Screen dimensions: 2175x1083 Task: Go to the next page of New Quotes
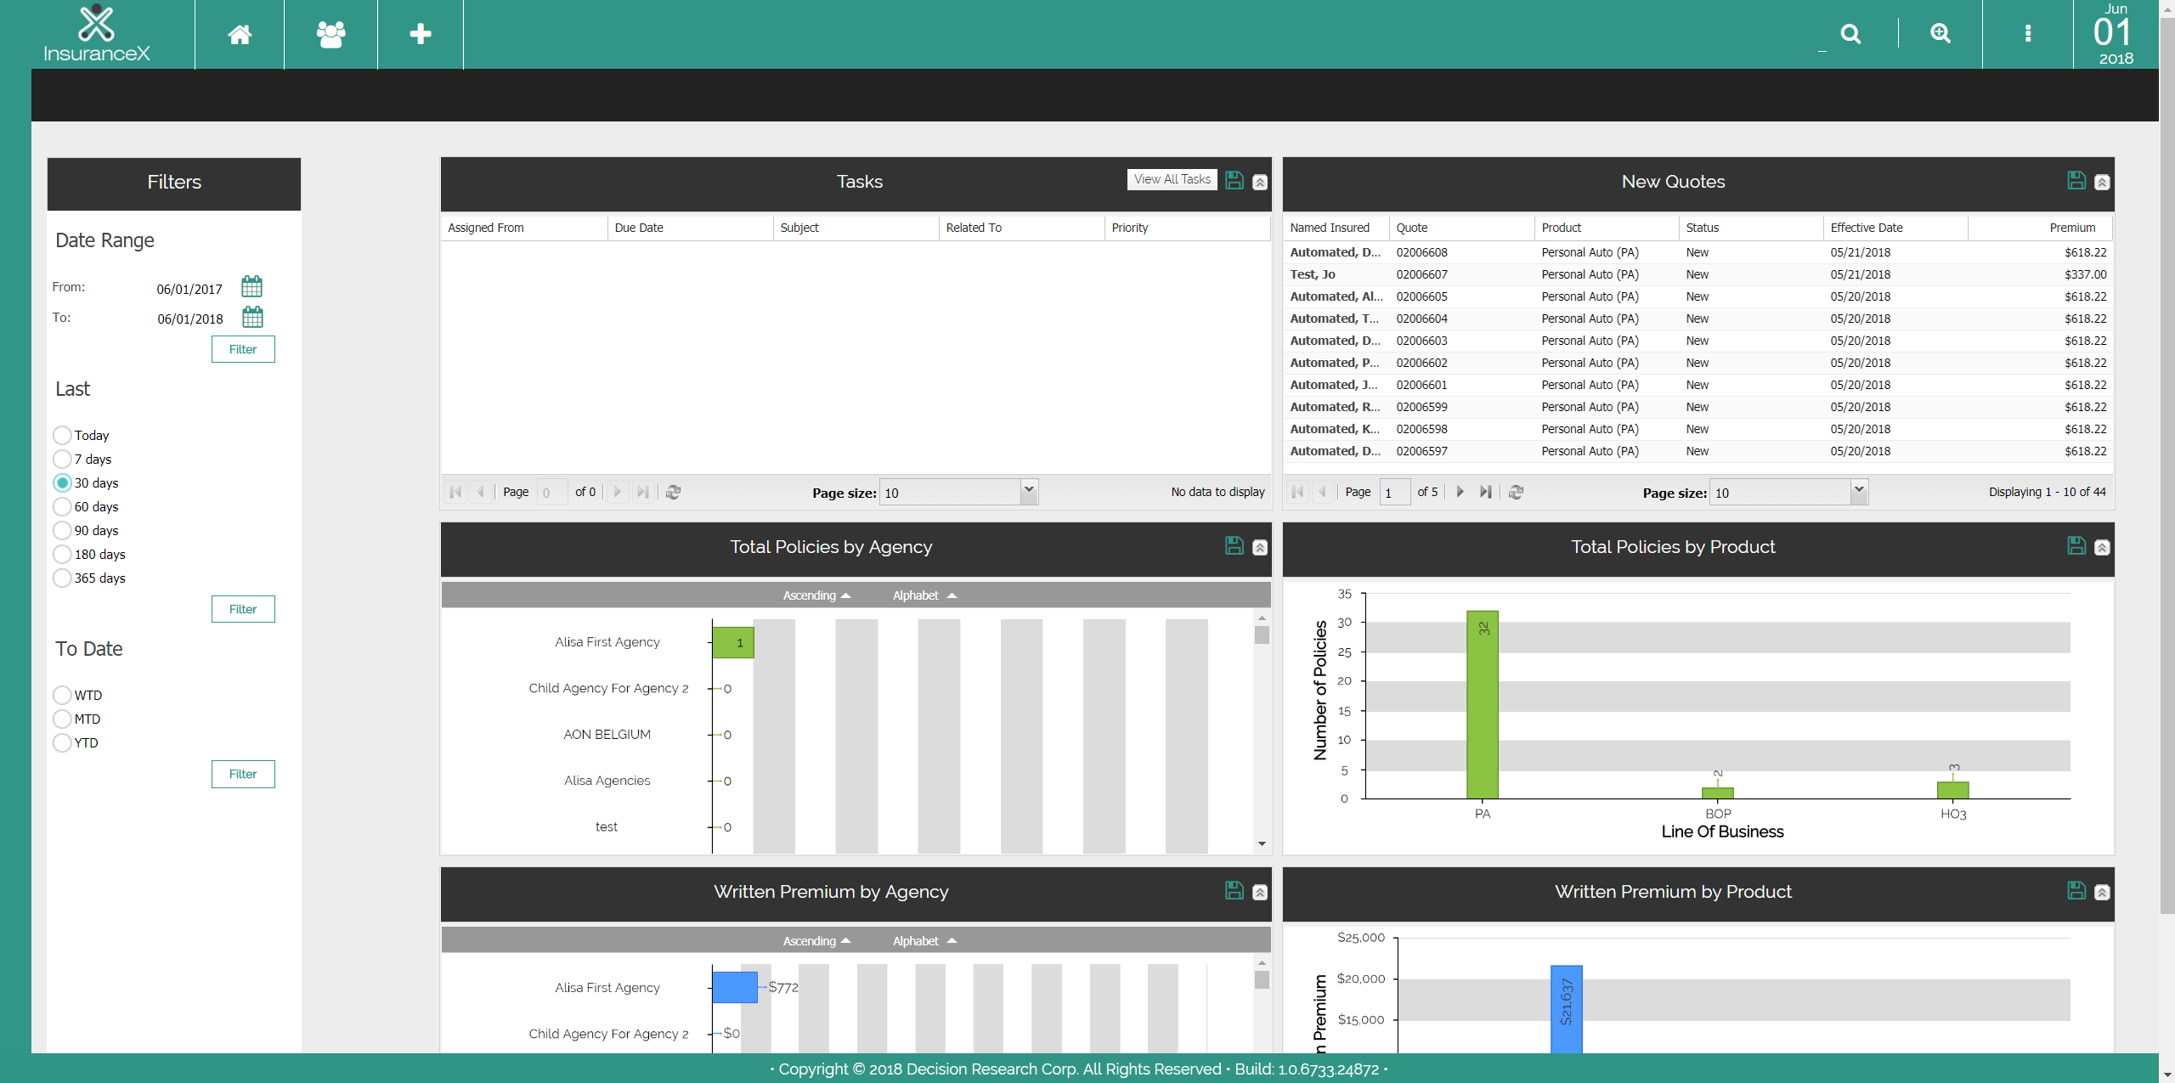pyautogui.click(x=1459, y=492)
